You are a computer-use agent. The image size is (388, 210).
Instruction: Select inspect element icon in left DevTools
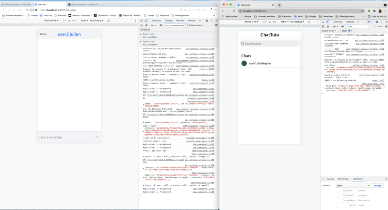click(142, 21)
